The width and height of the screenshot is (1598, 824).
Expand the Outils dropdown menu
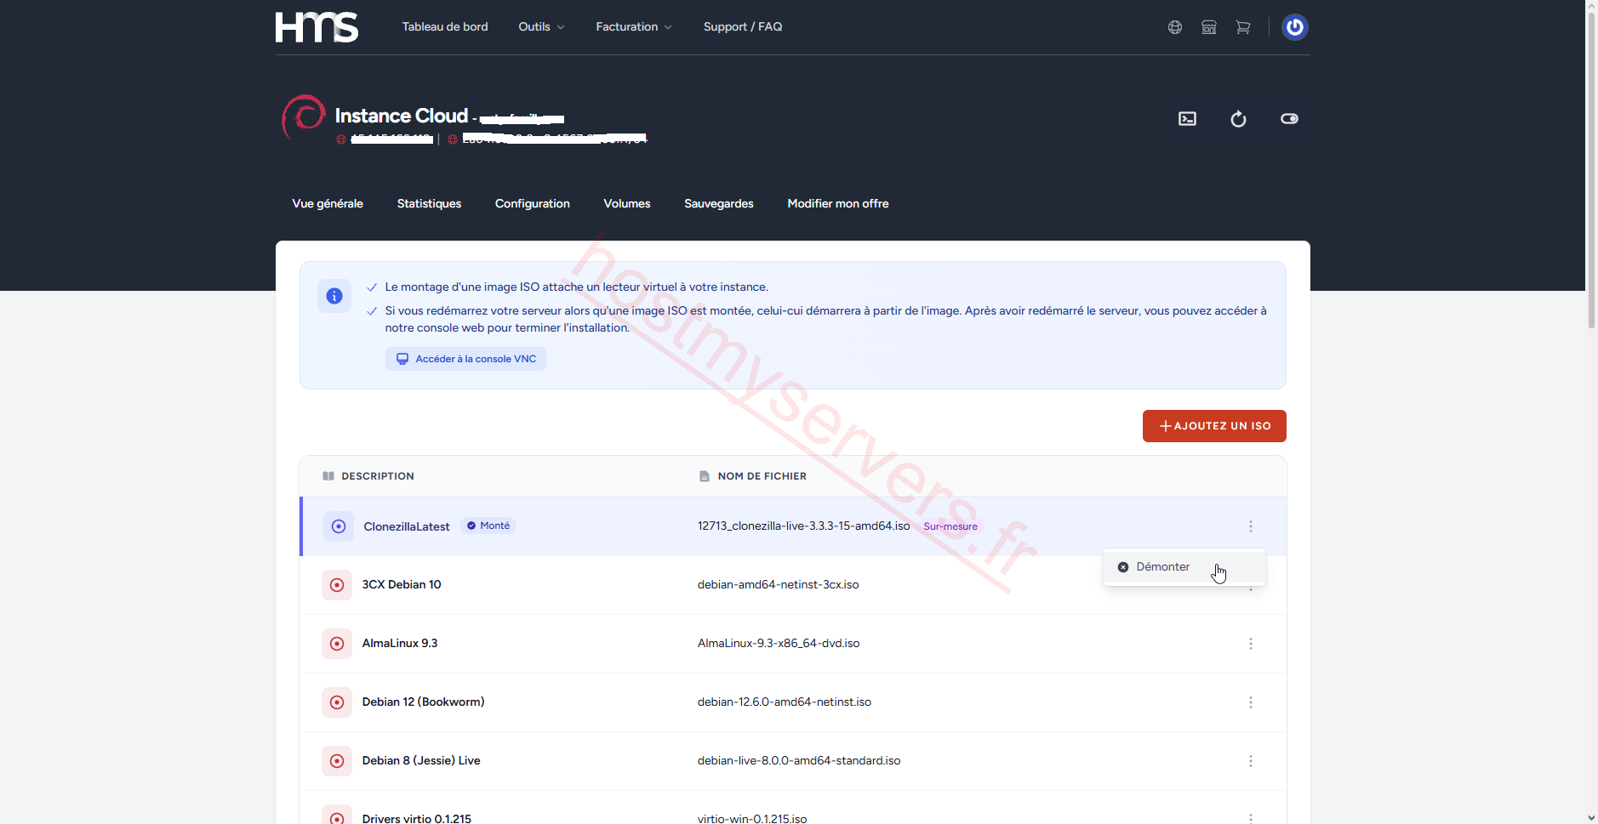pyautogui.click(x=541, y=27)
